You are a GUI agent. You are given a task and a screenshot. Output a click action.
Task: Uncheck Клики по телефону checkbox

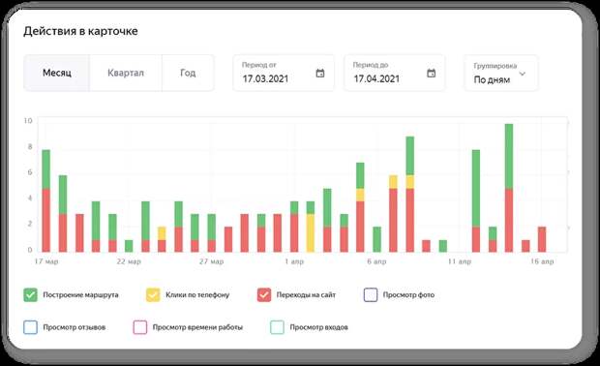[153, 294]
